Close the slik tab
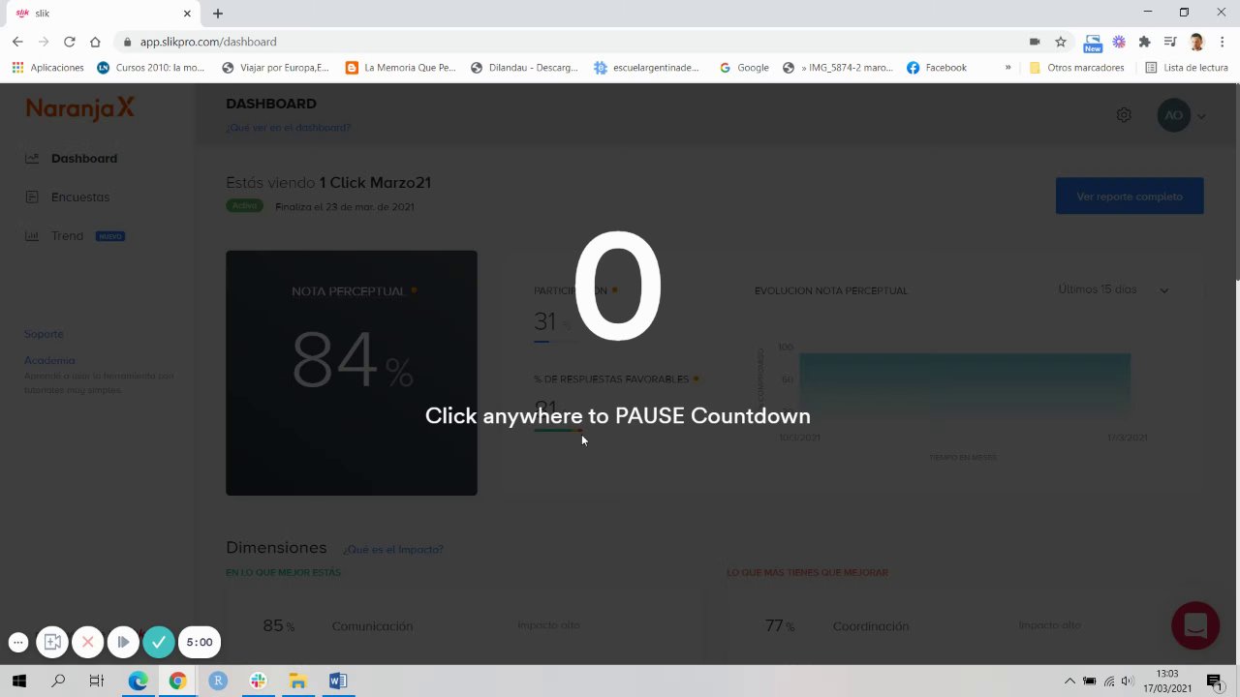This screenshot has height=697, width=1240. click(x=187, y=14)
